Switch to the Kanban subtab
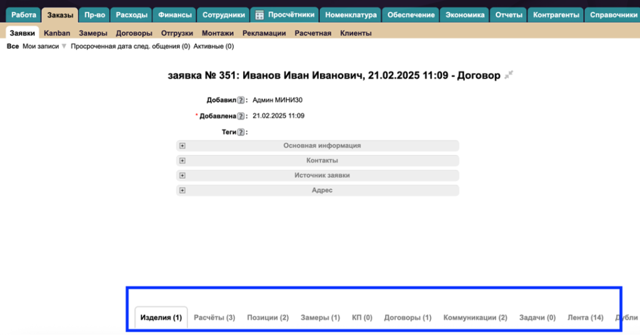 coord(57,33)
